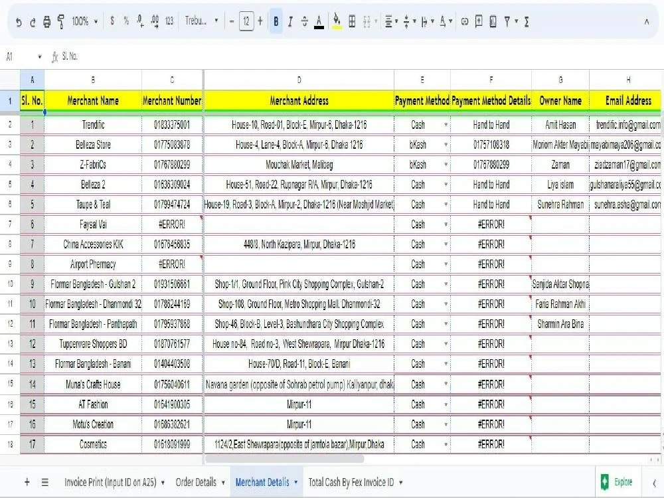Undo the last action

[19, 22]
